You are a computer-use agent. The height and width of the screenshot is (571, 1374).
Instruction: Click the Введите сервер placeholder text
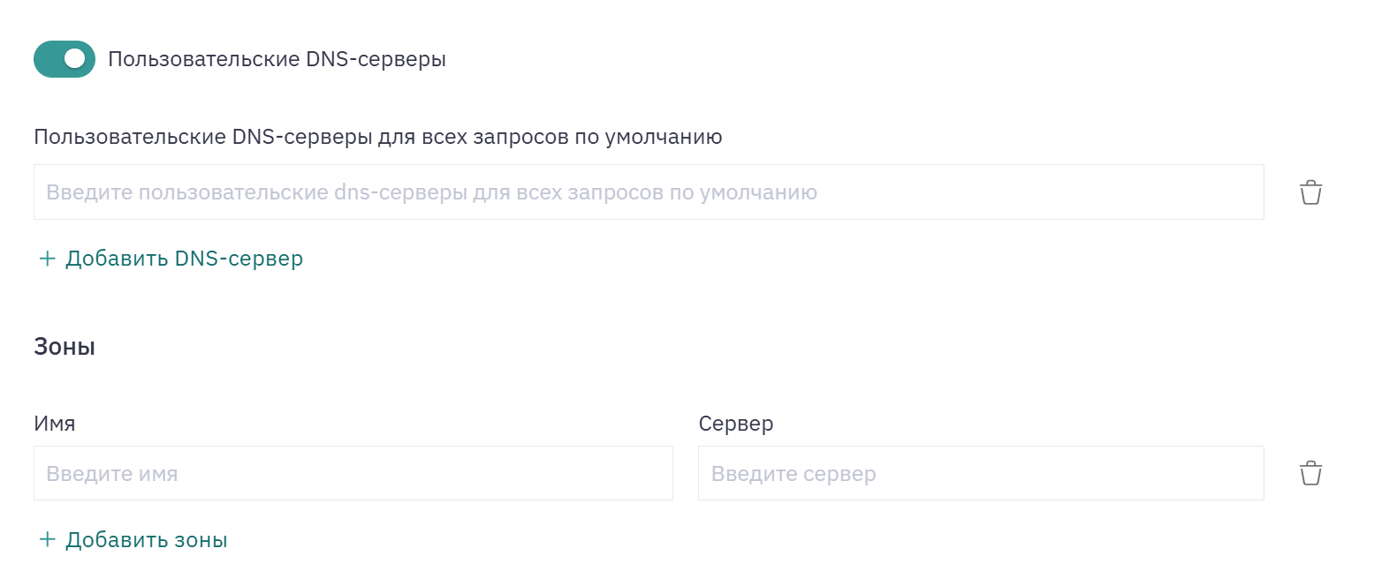tap(793, 474)
